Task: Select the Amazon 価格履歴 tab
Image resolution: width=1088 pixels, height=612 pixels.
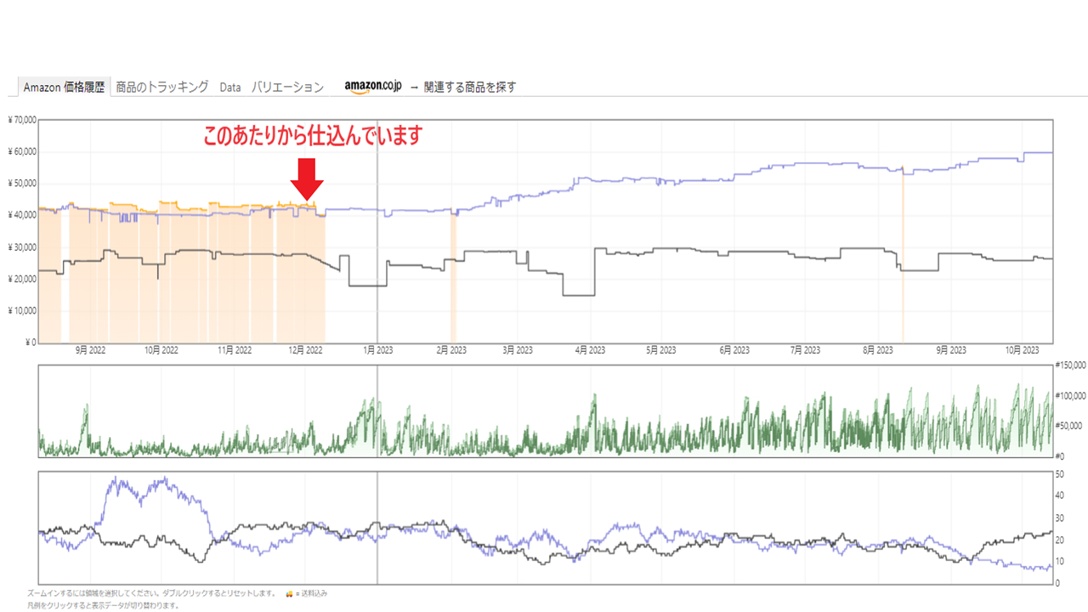Action: 64,87
